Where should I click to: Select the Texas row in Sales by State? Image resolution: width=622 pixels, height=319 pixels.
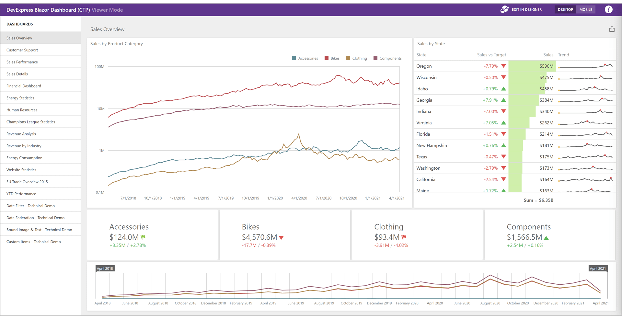tap(454, 157)
